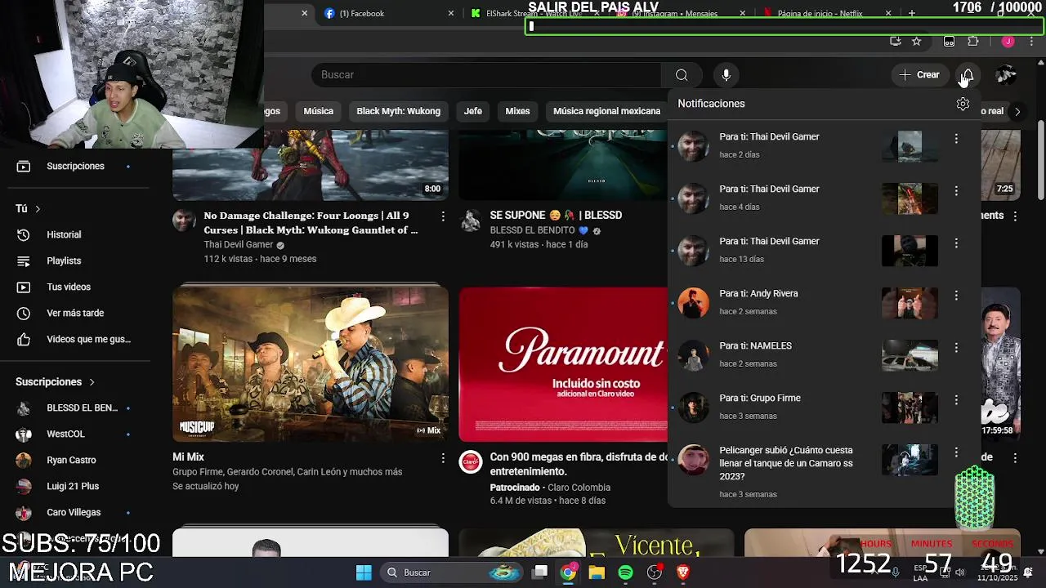Open options for Thai Devil Gamer notification from 4 días

click(956, 191)
